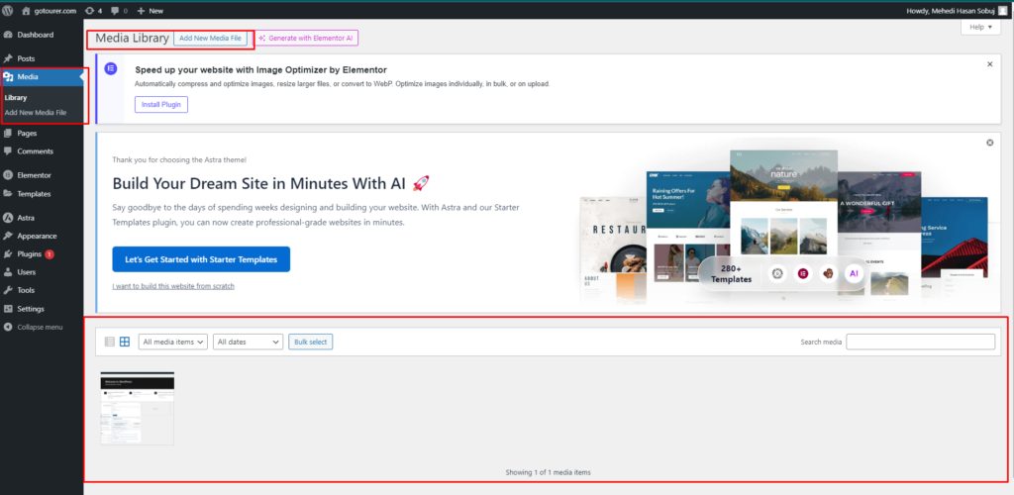Image resolution: width=1014 pixels, height=495 pixels.
Task: Click the Settings icon in sidebar
Action: click(x=8, y=309)
